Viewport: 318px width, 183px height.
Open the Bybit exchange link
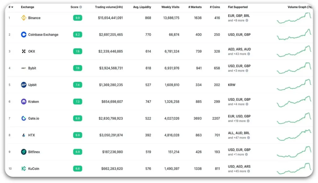point(32,68)
